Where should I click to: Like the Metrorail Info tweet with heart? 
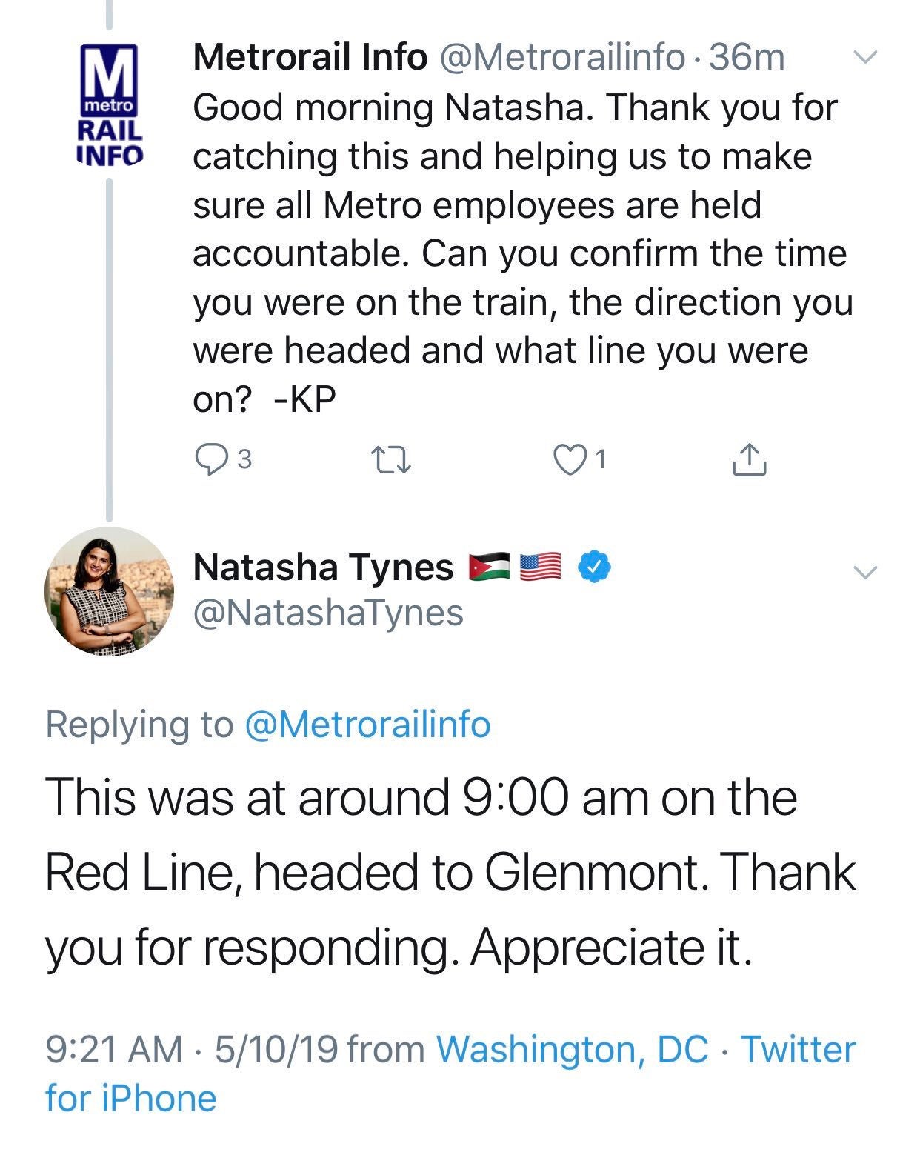pyautogui.click(x=569, y=460)
